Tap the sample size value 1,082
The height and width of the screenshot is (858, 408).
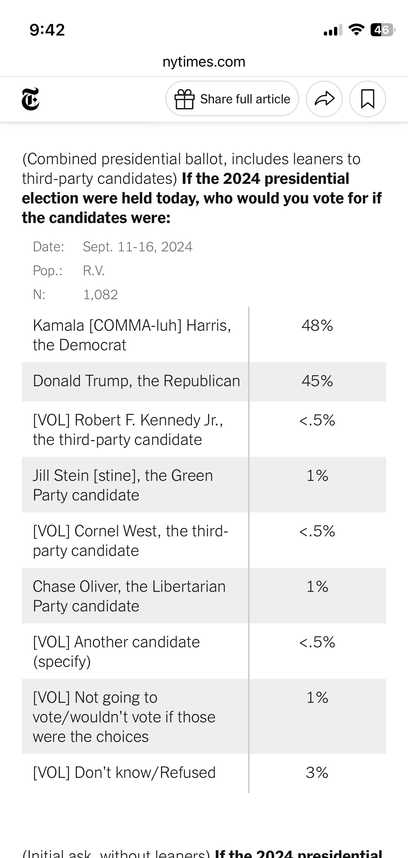tap(100, 295)
